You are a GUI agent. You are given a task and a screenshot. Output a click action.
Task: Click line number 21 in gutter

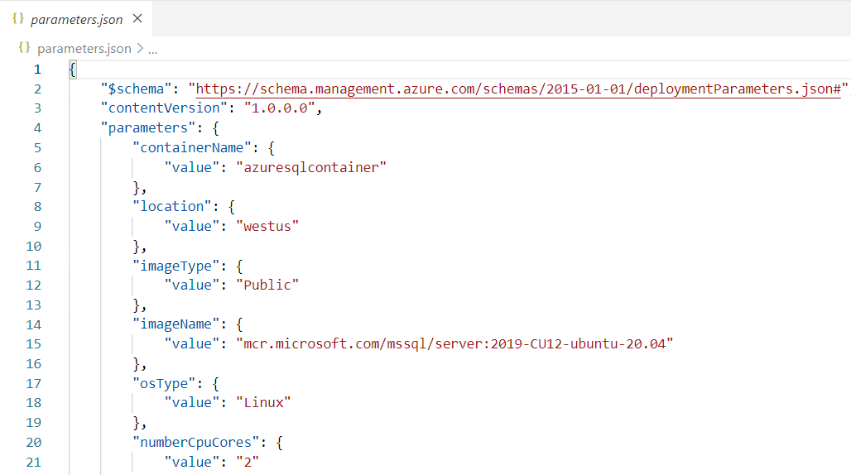coord(33,462)
